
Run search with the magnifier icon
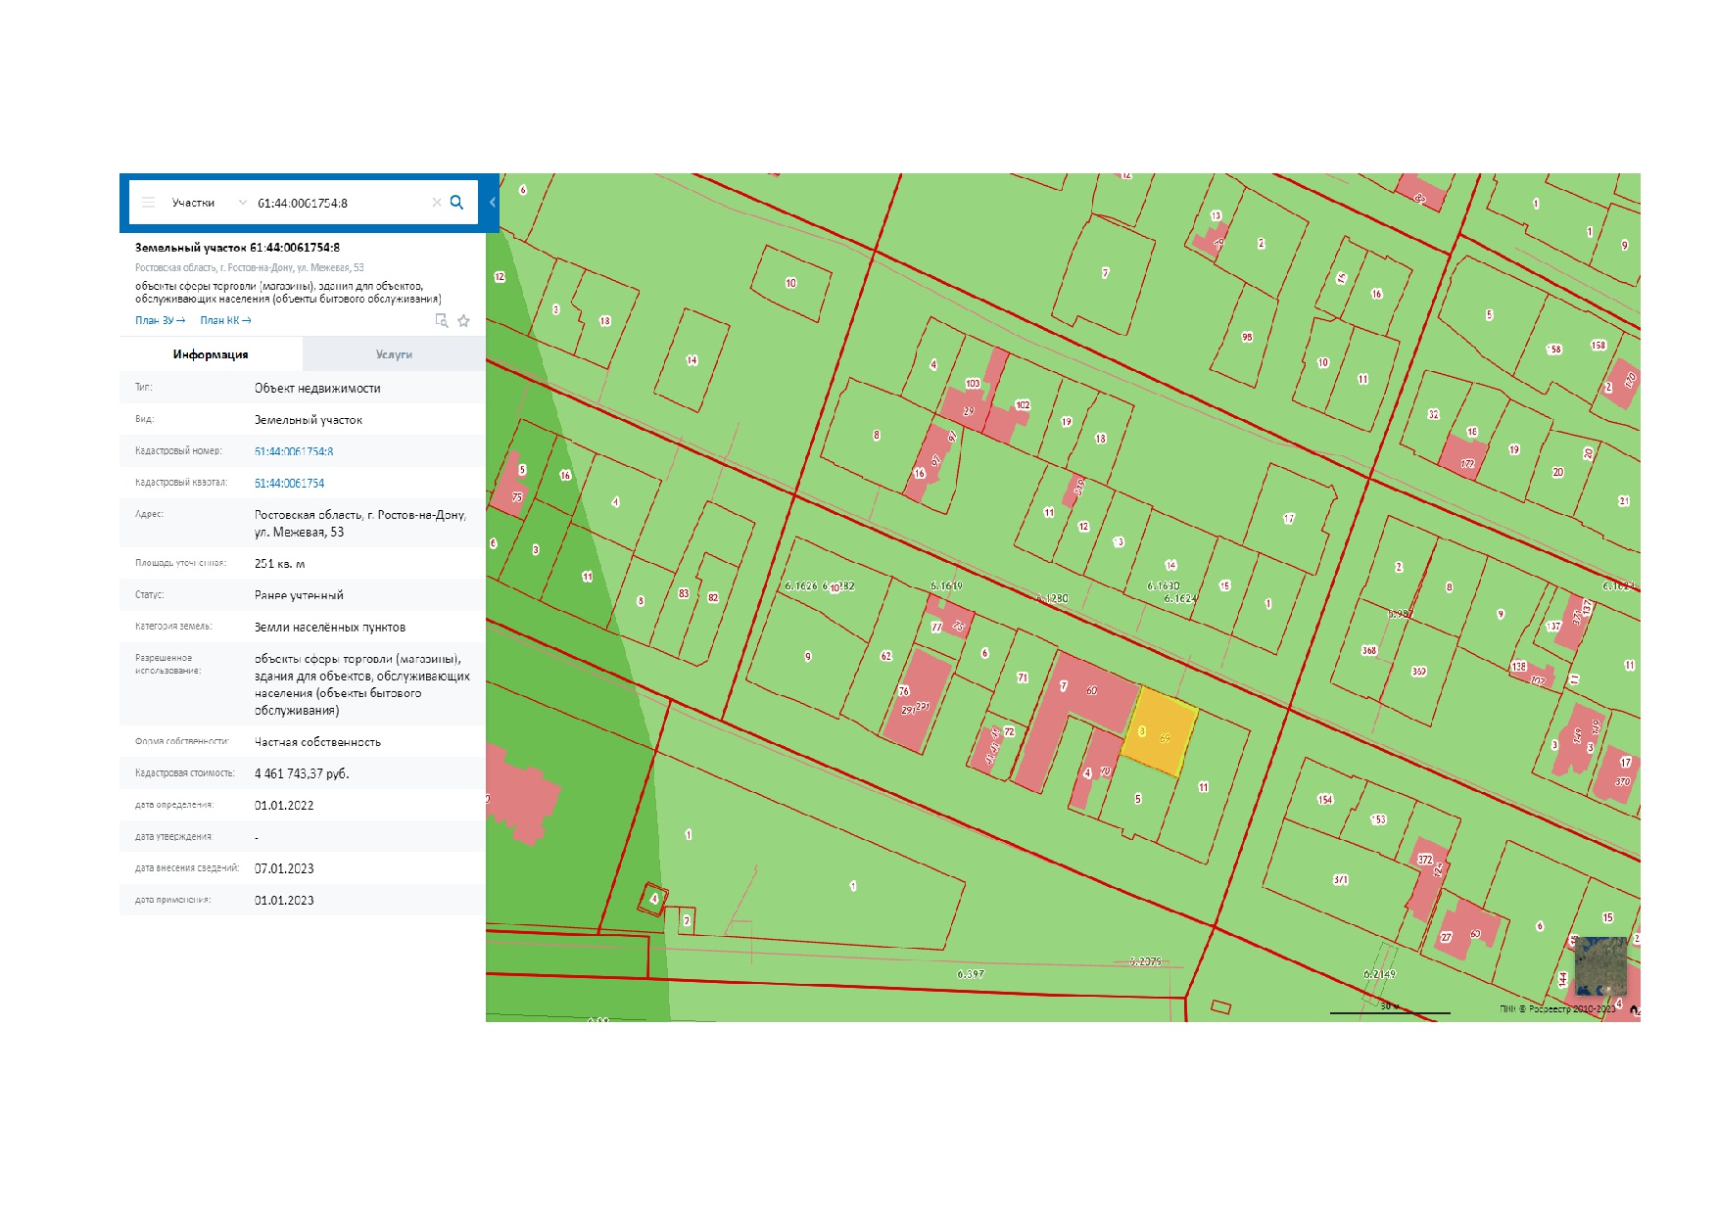click(x=456, y=203)
